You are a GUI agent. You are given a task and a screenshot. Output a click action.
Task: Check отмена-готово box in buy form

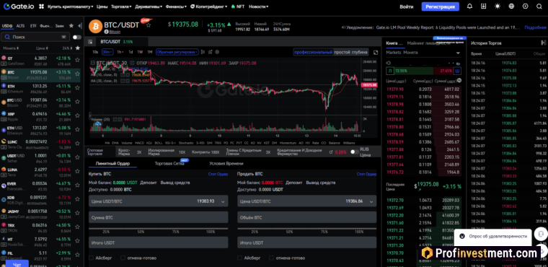123,258
